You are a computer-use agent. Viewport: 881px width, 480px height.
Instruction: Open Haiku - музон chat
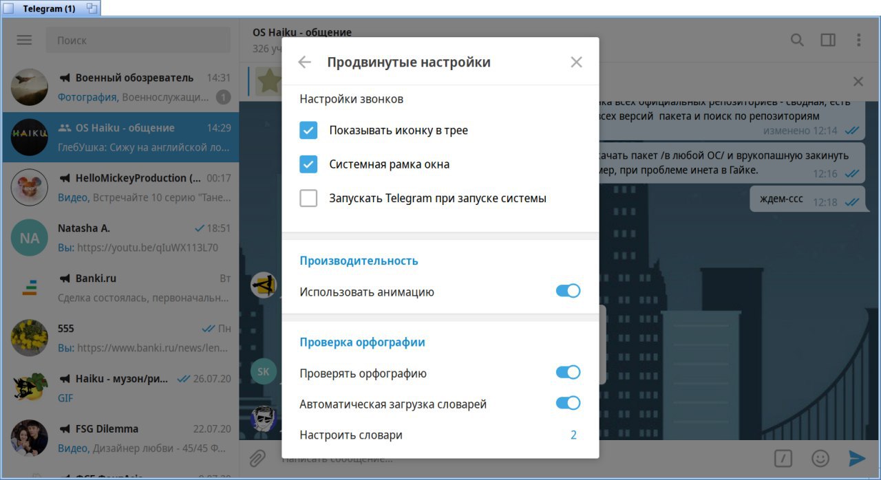click(120, 388)
